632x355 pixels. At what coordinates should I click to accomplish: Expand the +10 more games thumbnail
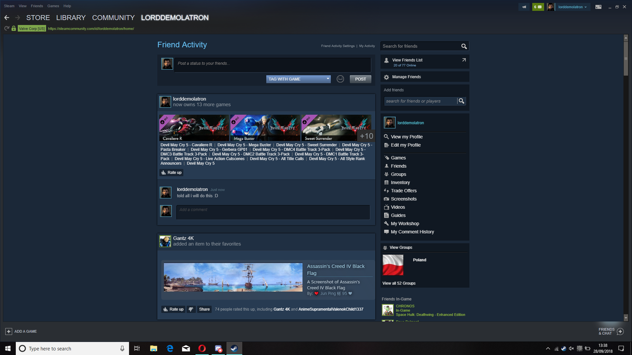click(366, 136)
